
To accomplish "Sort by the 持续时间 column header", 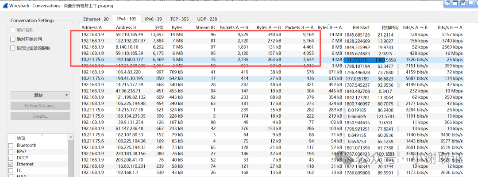I will click(x=385, y=27).
